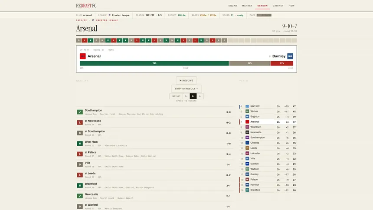
Task: Go to the Squad tab
Action: point(232,6)
